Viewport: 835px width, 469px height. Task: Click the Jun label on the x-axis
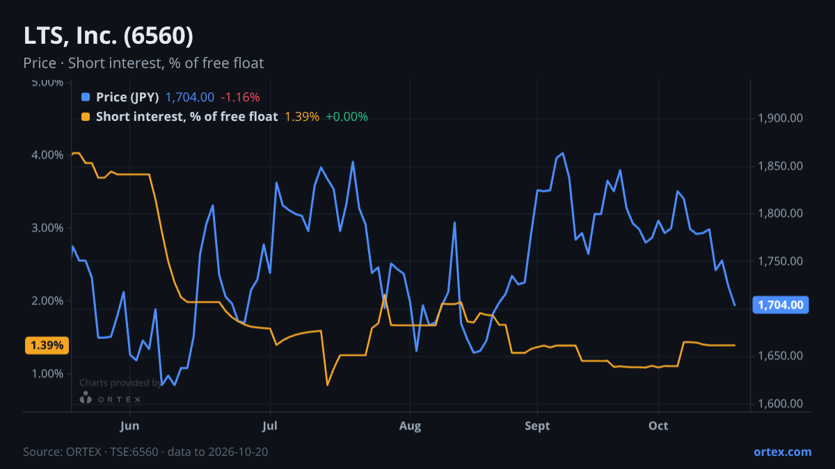[130, 425]
